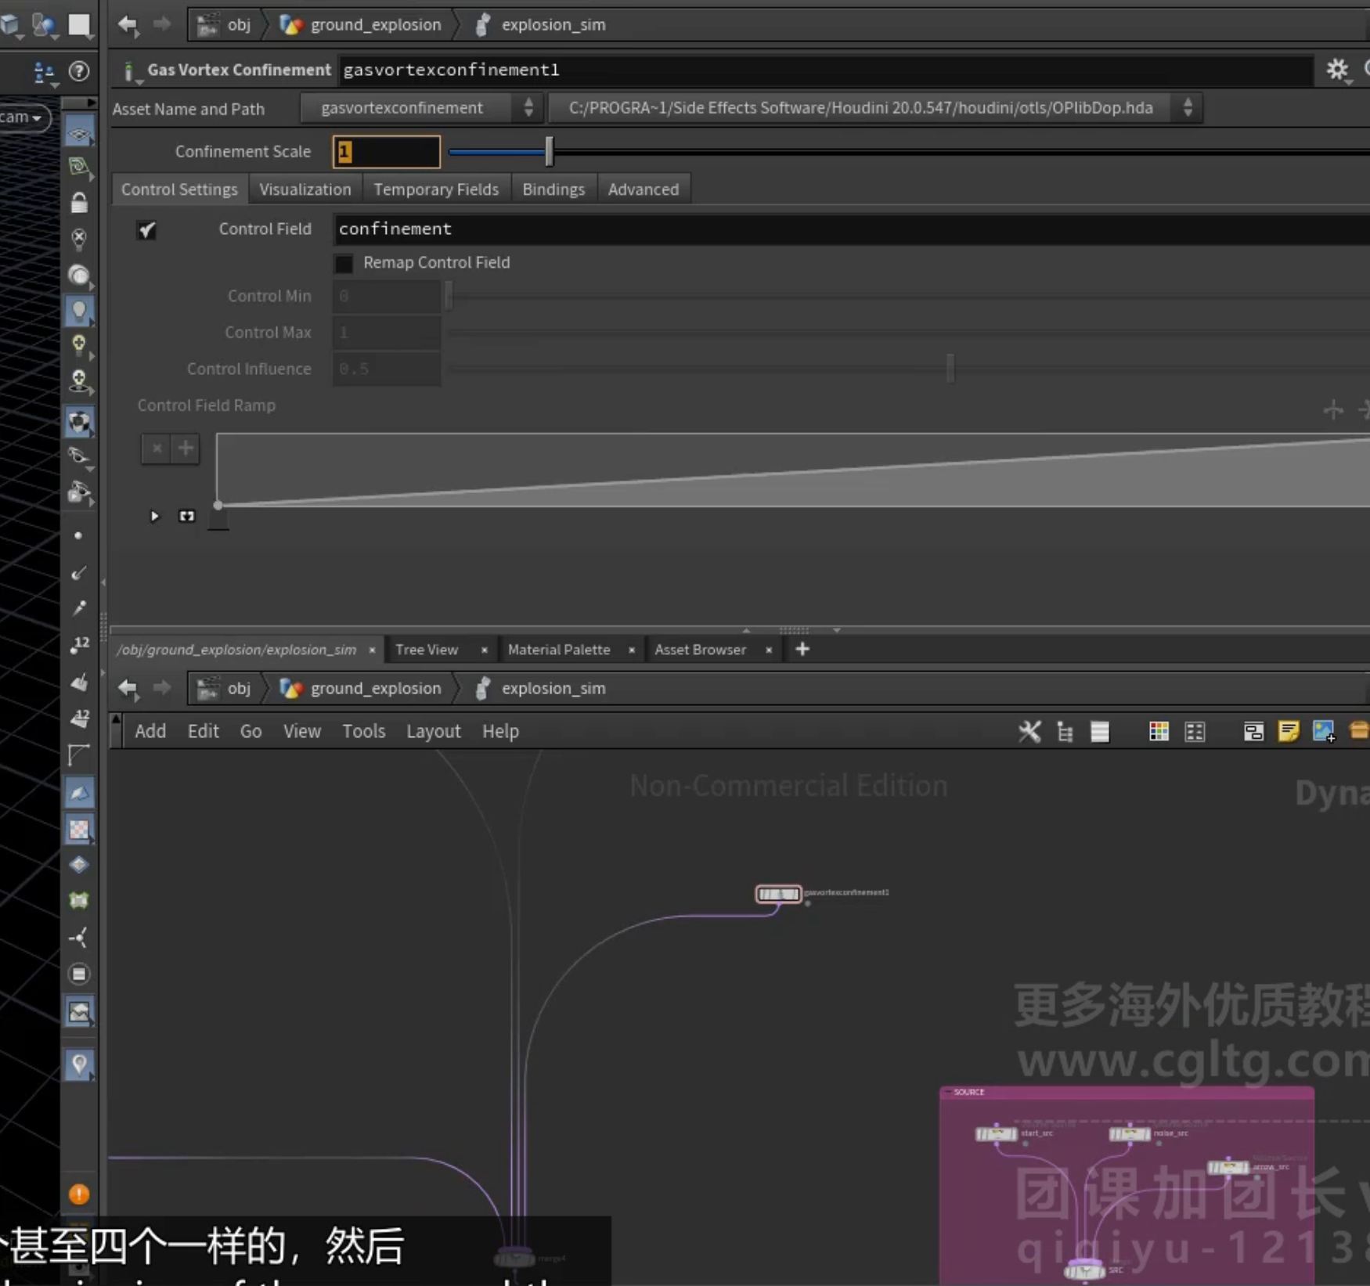Viewport: 1370px width, 1286px height.
Task: Click the color palette grid icon
Action: pos(1159,731)
